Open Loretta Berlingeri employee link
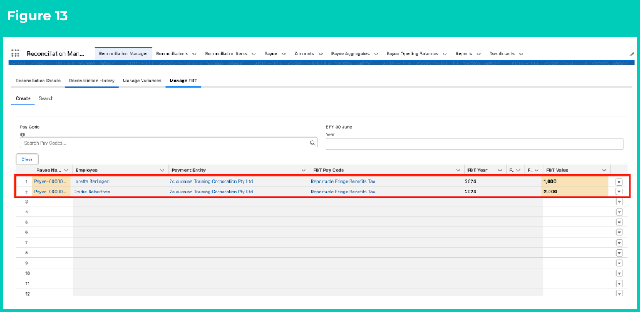The height and width of the screenshot is (312, 640). [91, 181]
